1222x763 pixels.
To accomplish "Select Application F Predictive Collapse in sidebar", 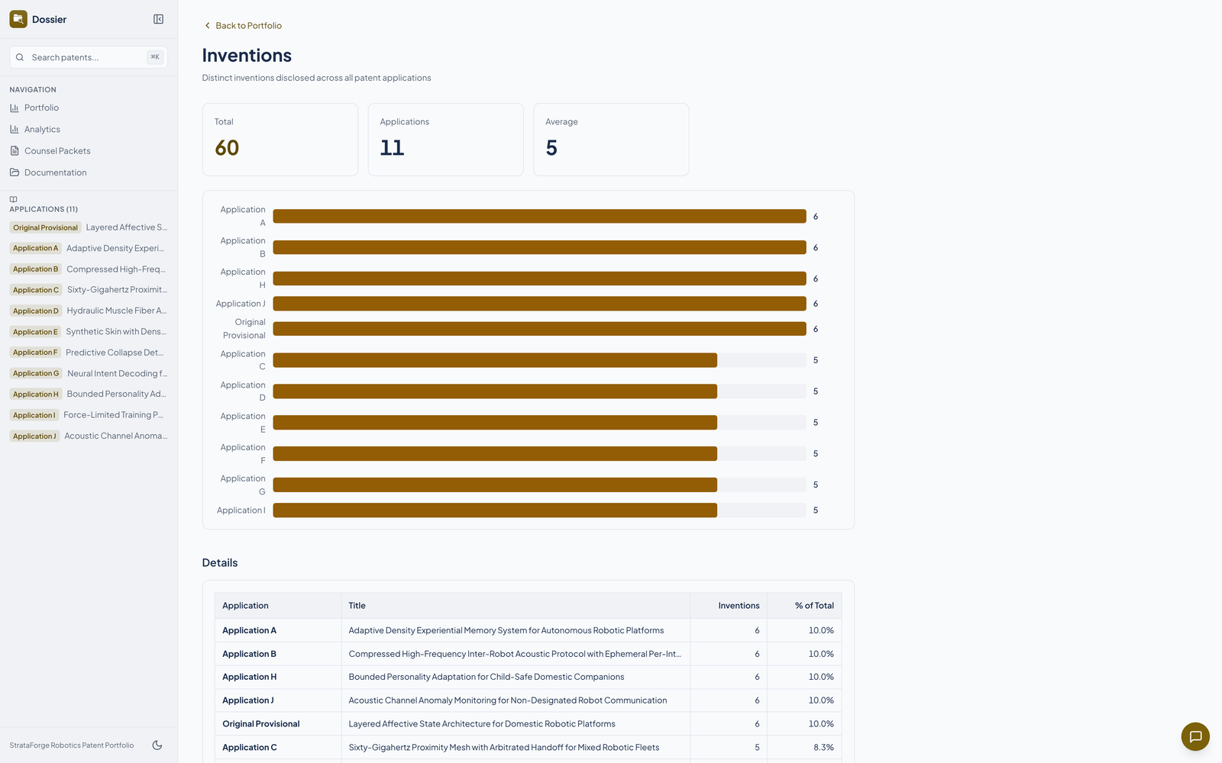I will click(89, 353).
